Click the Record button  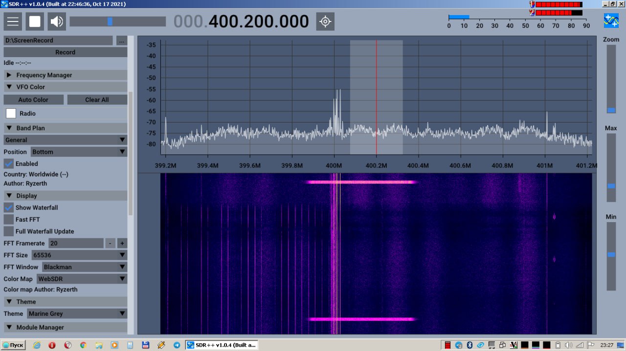tap(65, 52)
